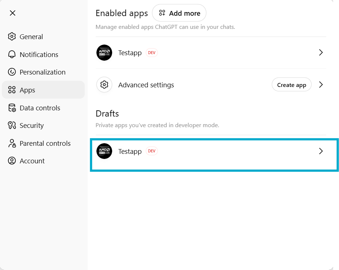Open the Security settings section
This screenshot has height=270, width=339.
pyautogui.click(x=31, y=125)
